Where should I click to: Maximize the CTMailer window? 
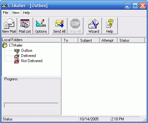(x=135, y=6)
